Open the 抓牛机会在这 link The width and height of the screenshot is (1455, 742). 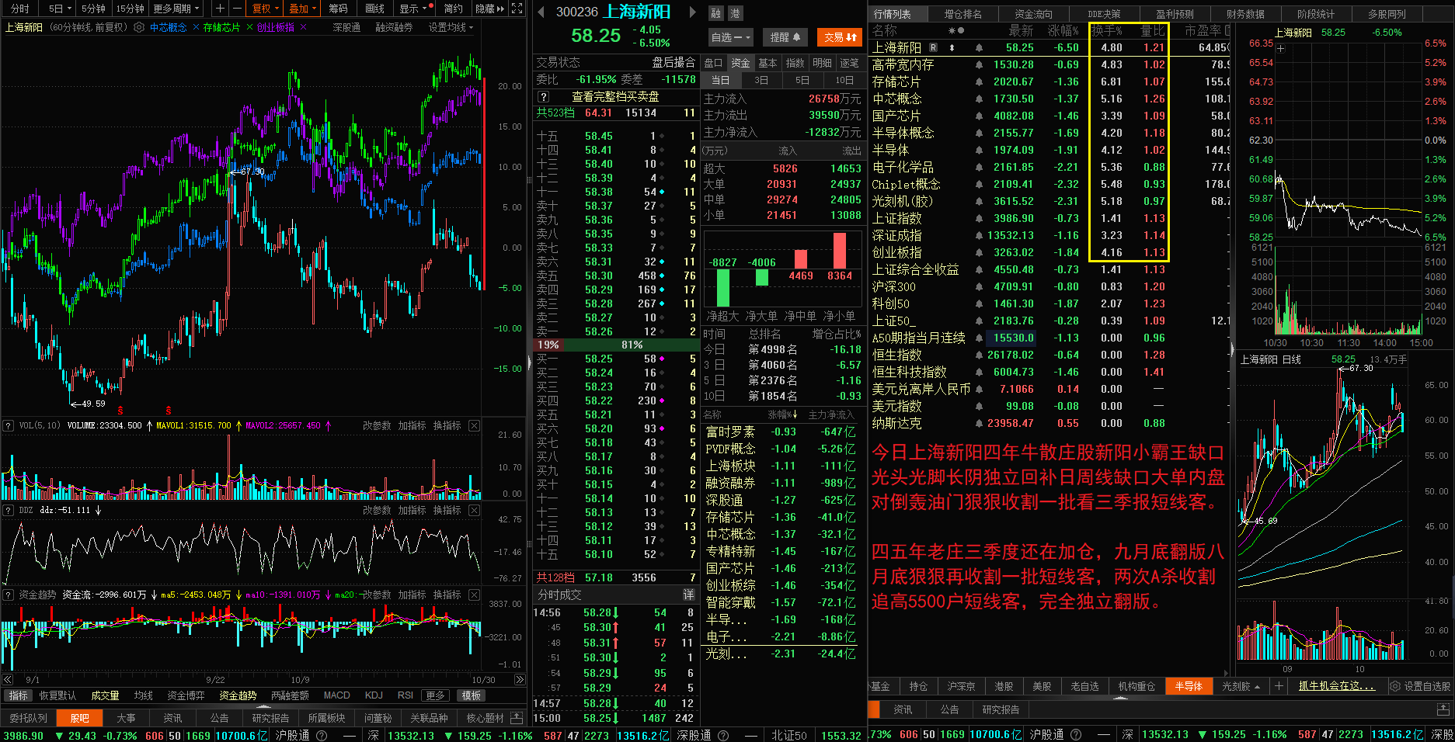(1337, 686)
